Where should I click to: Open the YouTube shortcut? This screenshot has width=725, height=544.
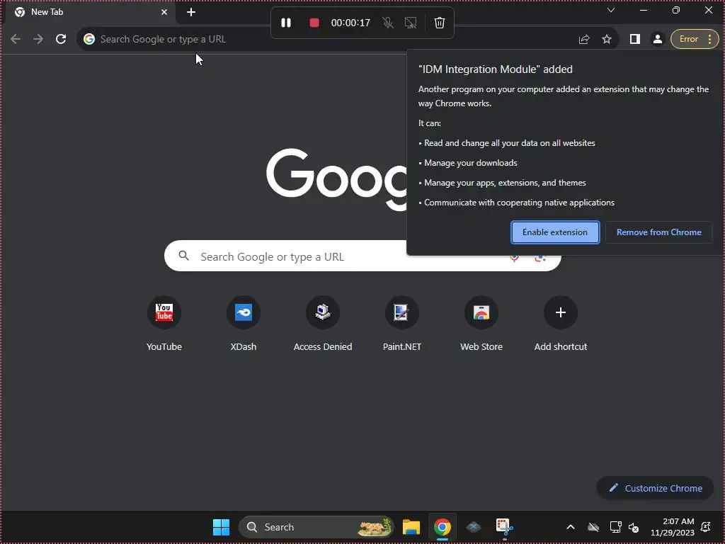tap(164, 324)
